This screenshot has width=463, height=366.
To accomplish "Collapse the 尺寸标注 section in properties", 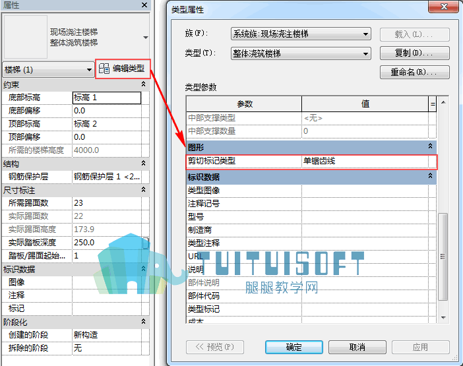I will tap(144, 190).
